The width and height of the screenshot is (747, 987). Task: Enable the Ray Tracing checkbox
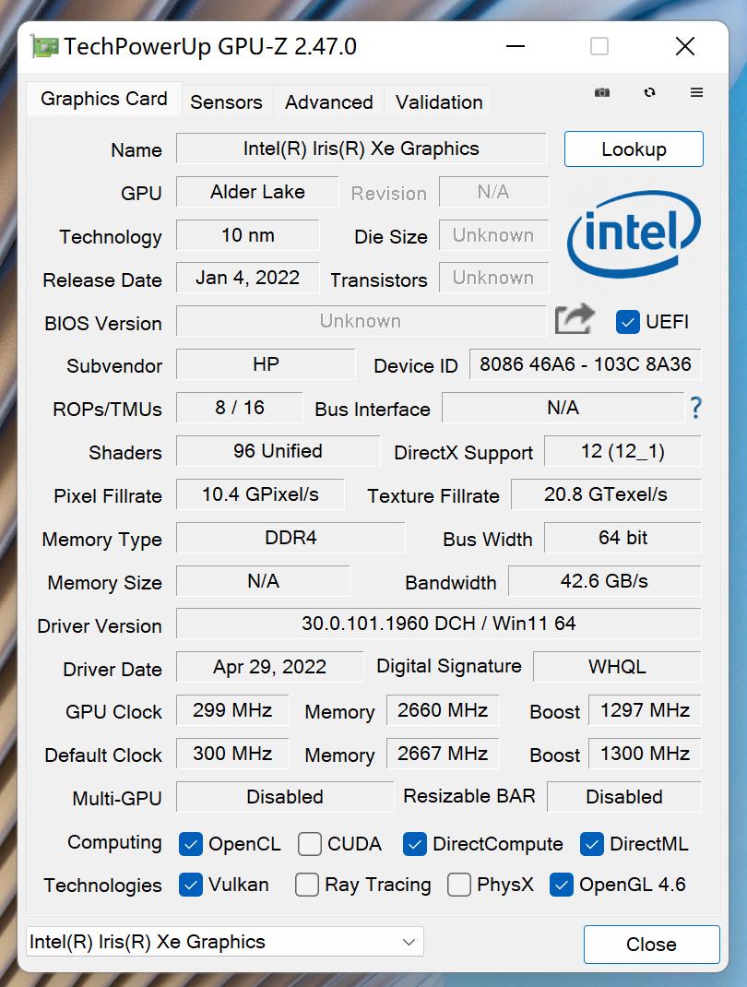[307, 885]
